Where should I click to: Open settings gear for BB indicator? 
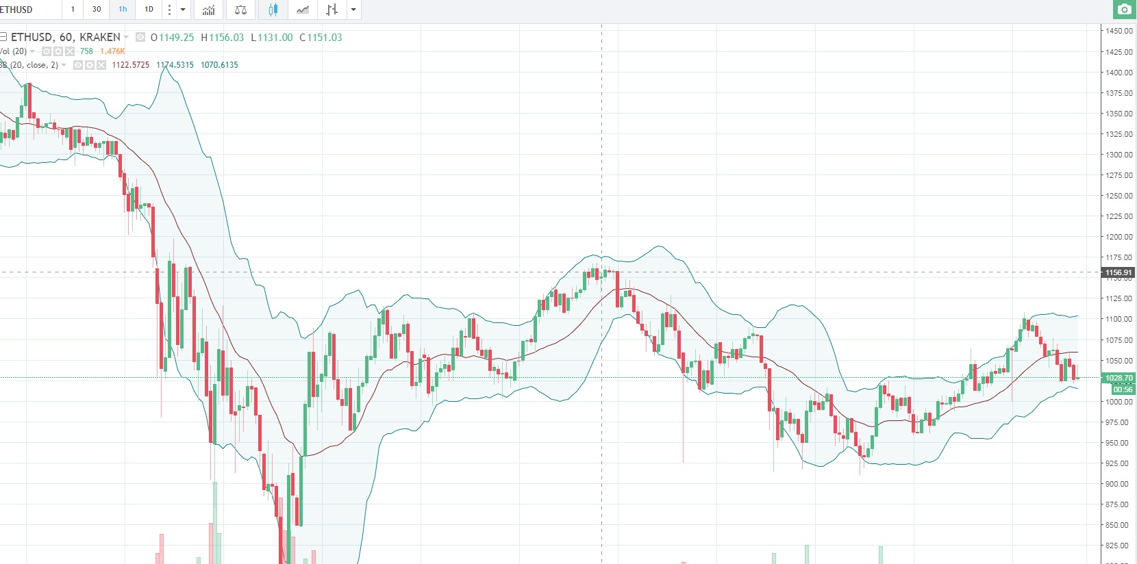(90, 65)
